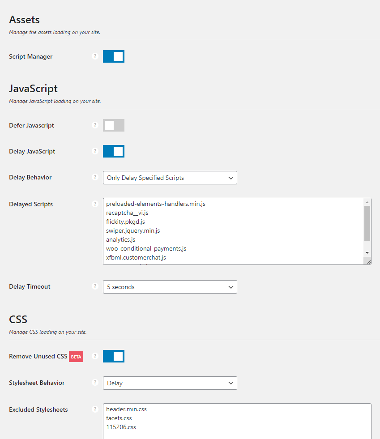Click the swiper.jquery.min.js entry
Screen dimensions: 380x439
click(x=133, y=231)
